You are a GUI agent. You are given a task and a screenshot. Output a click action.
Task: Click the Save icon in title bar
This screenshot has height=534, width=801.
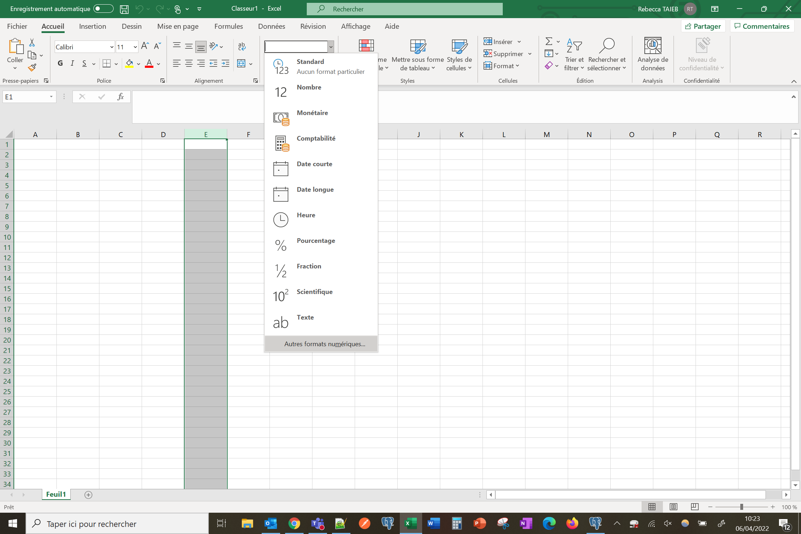[124, 9]
